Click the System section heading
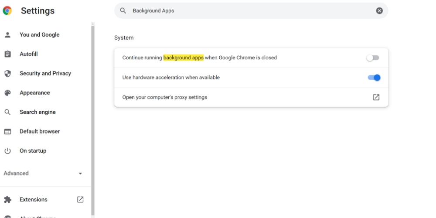This screenshot has height=218, width=436. (124, 38)
